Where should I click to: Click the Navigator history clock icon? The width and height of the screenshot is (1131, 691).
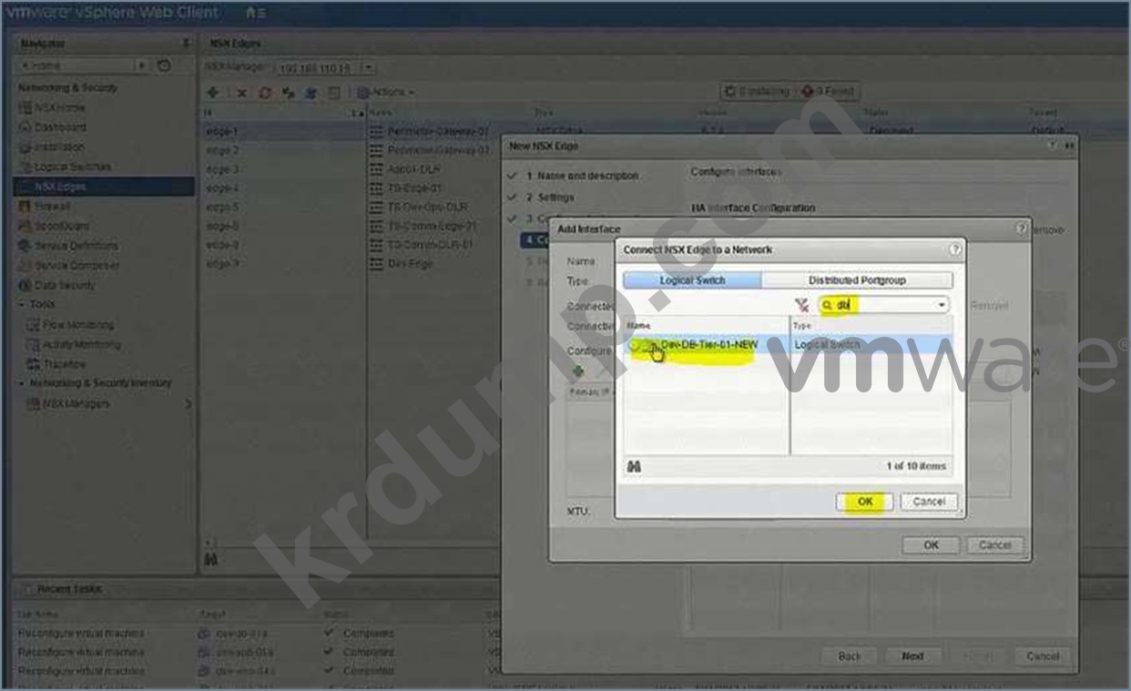(164, 66)
